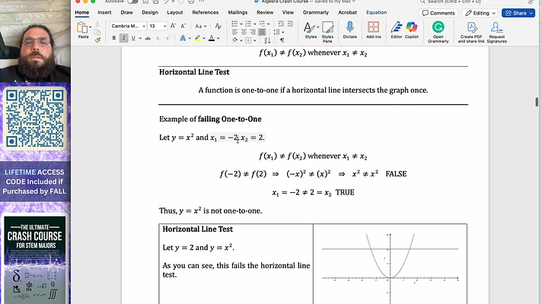Expand the Paste options arrow
Viewport: 542px width, 304px height.
click(91, 27)
